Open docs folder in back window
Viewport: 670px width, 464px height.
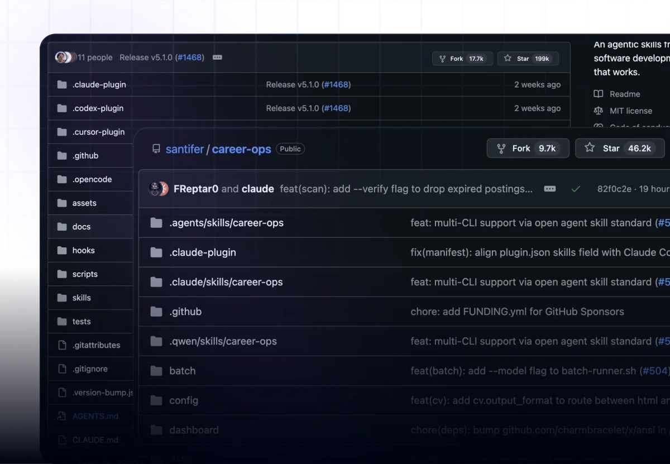click(82, 227)
